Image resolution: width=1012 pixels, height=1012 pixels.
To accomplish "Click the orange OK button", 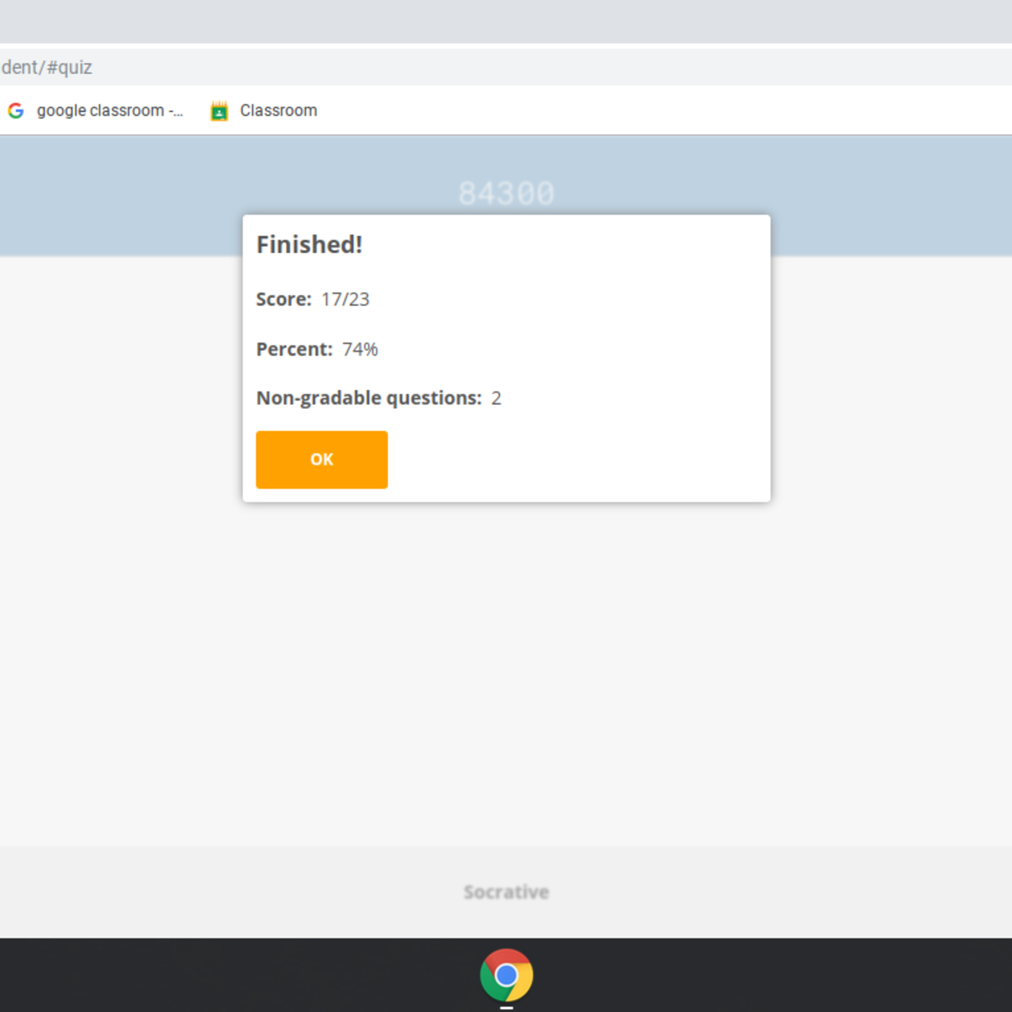I will coord(321,459).
